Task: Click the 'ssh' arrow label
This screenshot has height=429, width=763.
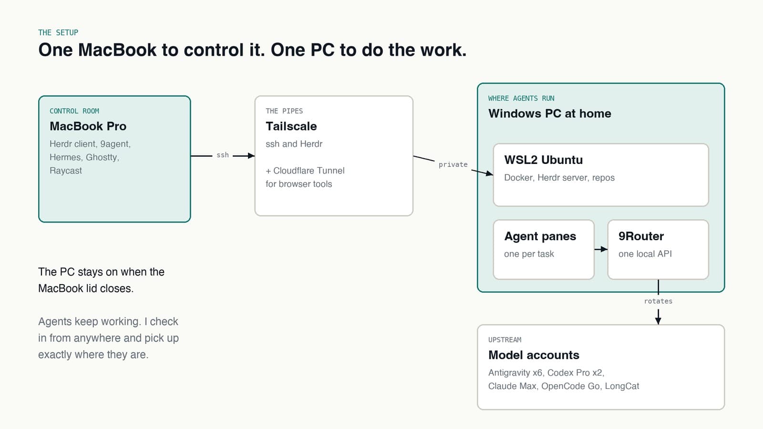Action: [x=223, y=155]
